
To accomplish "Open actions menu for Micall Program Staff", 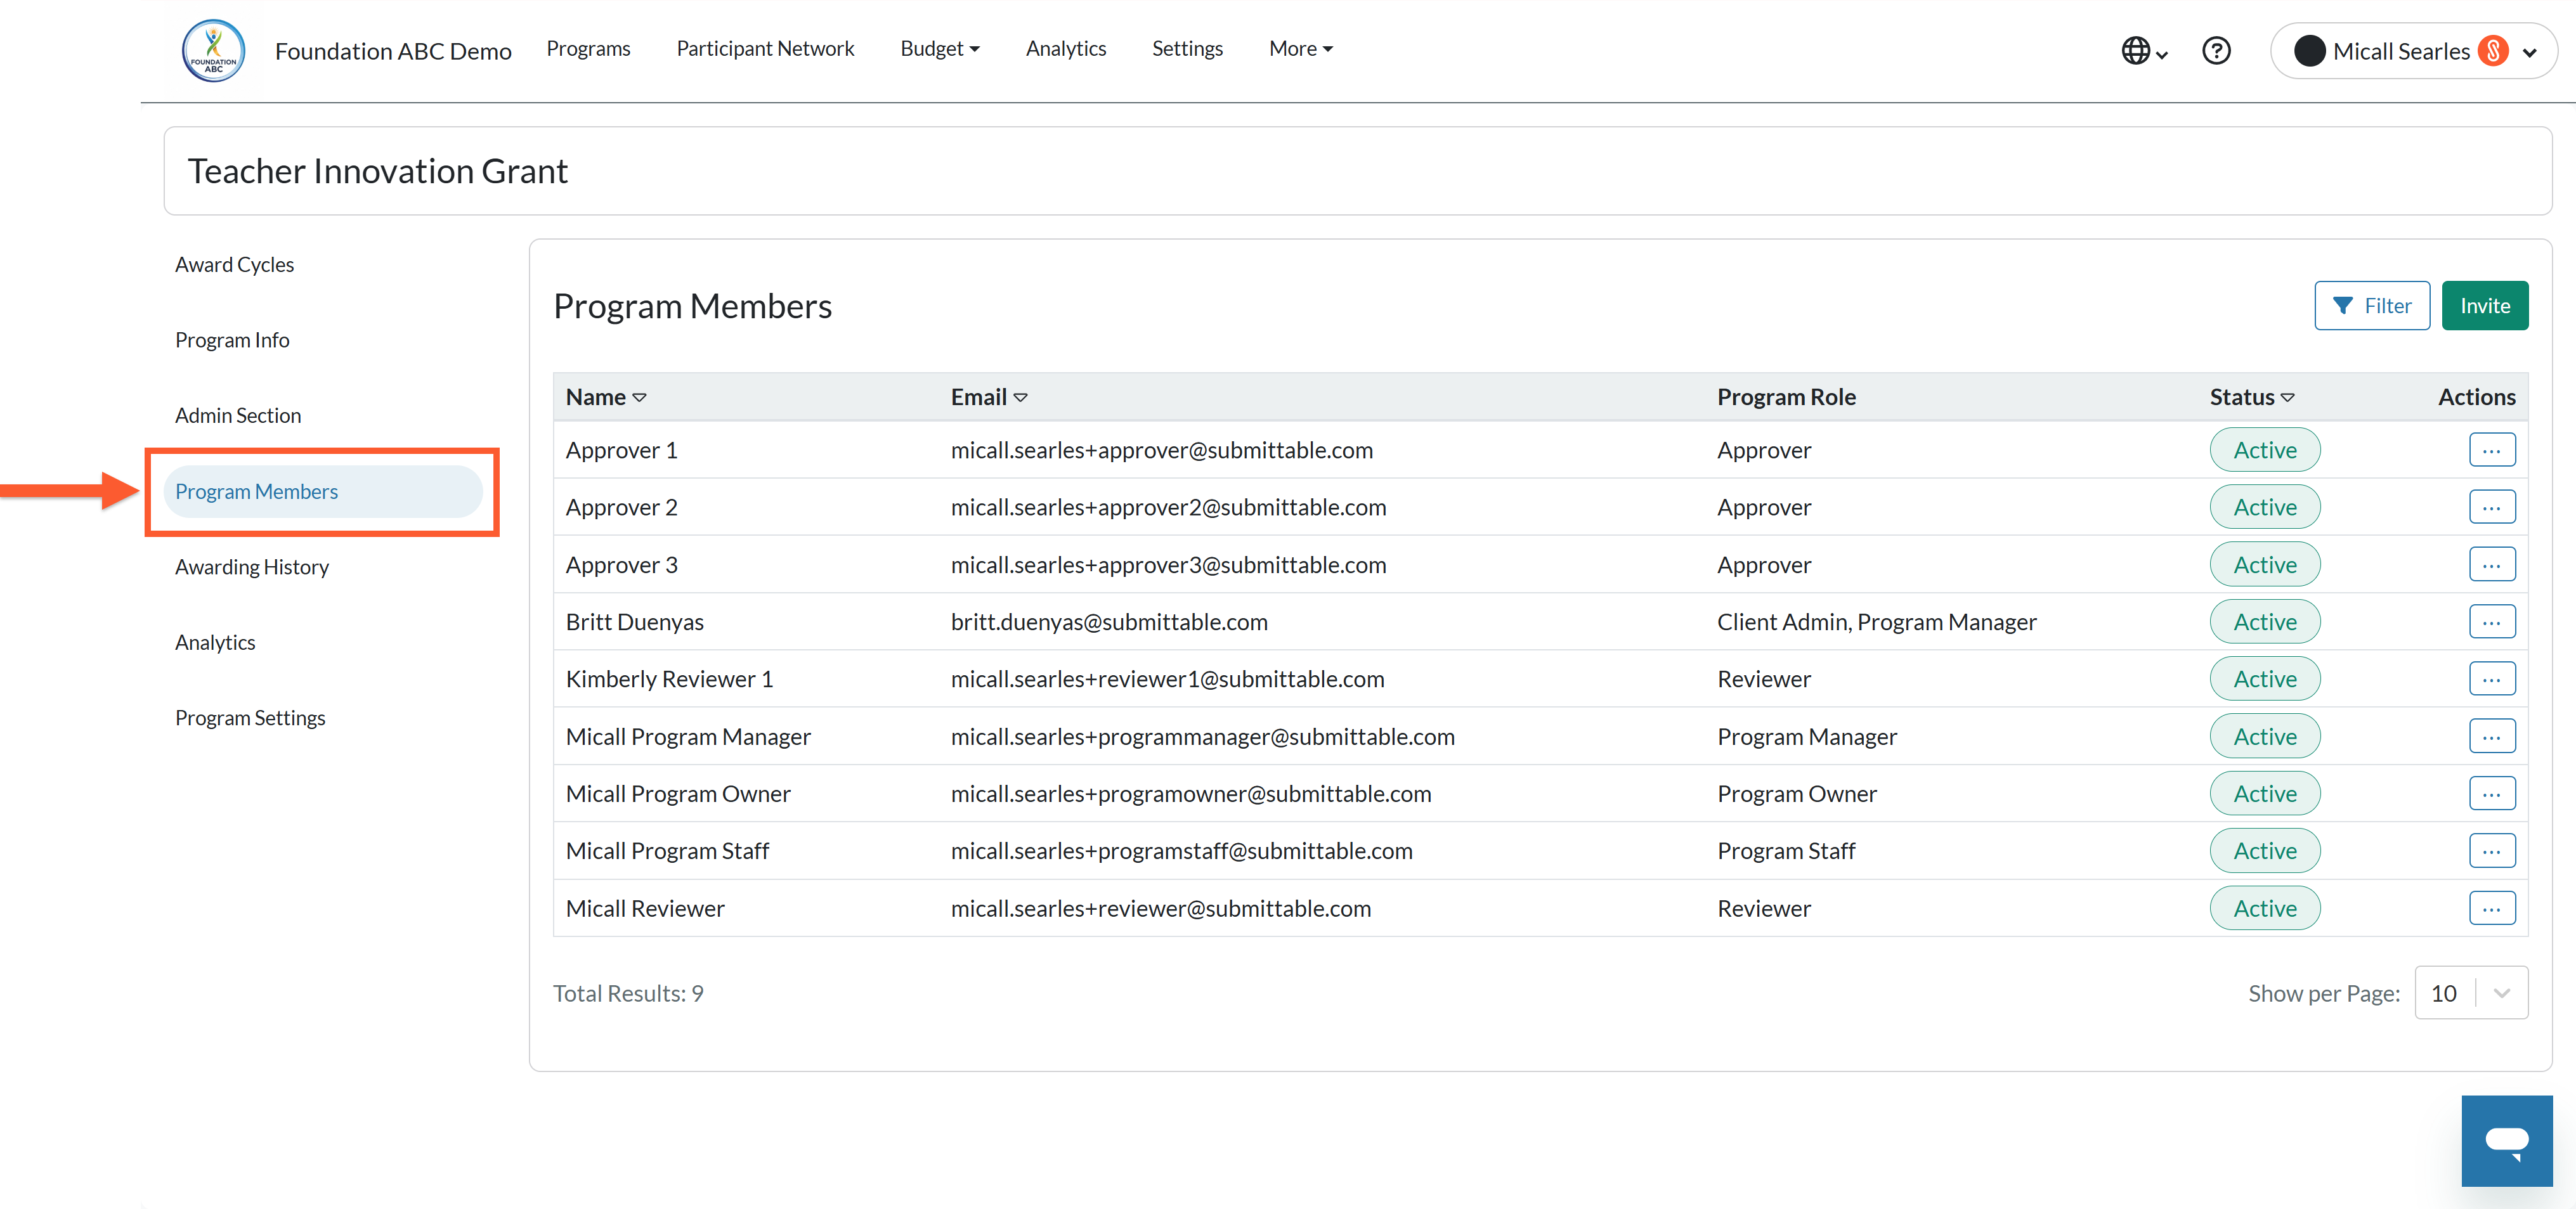I will coord(2491,851).
